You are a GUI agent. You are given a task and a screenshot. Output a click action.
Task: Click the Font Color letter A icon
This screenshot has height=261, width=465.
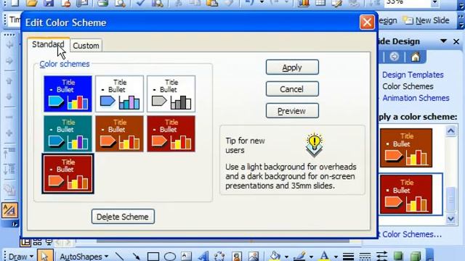pos(324,256)
